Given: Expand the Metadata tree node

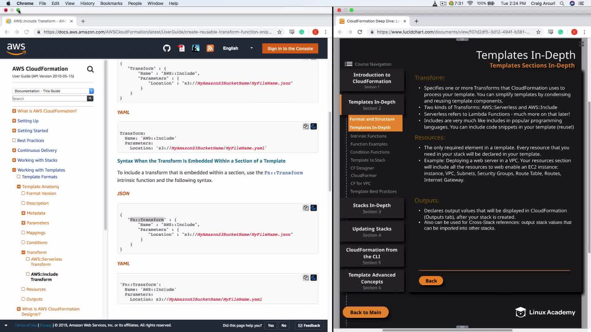Looking at the screenshot, I should 23,213.
